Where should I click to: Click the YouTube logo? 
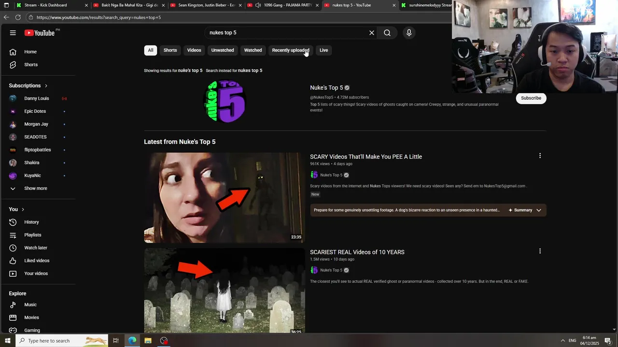pyautogui.click(x=40, y=33)
